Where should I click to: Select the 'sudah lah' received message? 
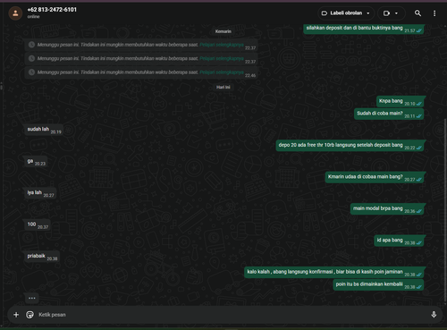tap(44, 130)
